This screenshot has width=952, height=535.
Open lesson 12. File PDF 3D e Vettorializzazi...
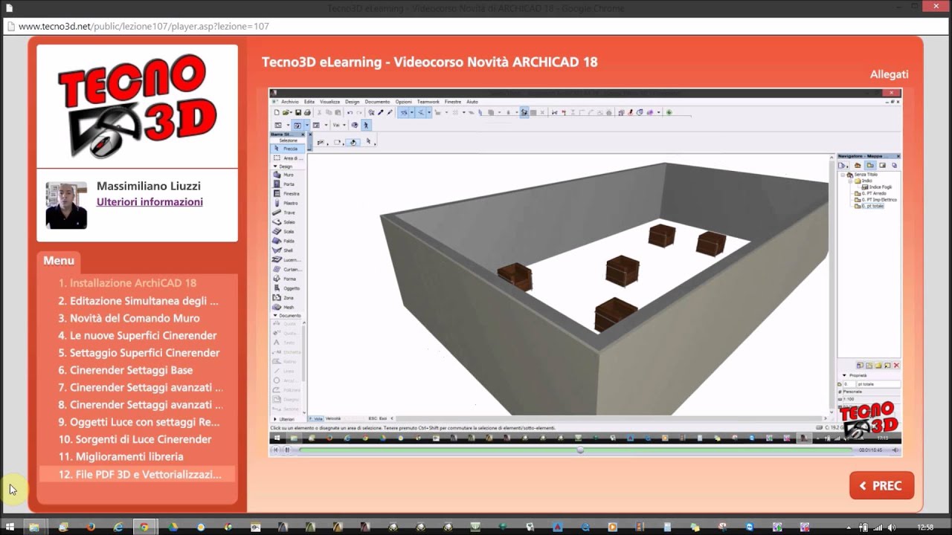pyautogui.click(x=140, y=474)
